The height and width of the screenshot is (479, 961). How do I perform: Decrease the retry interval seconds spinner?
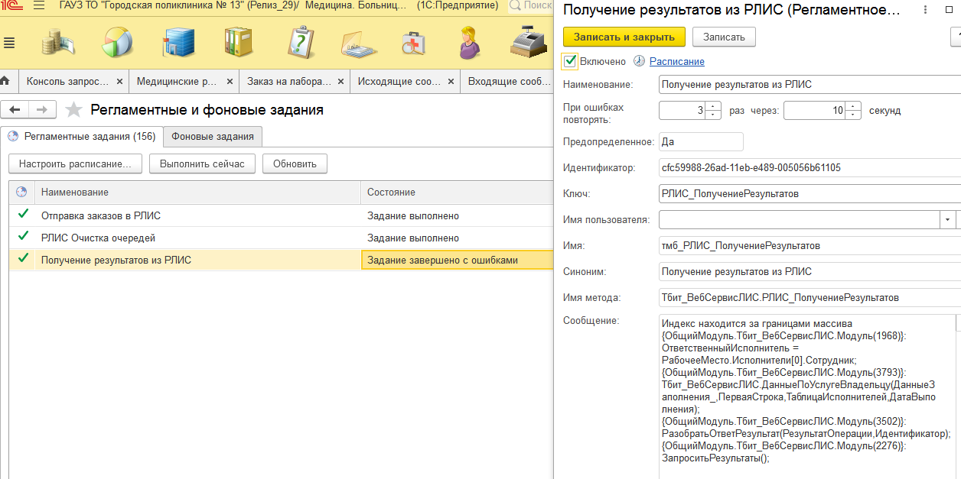click(854, 115)
